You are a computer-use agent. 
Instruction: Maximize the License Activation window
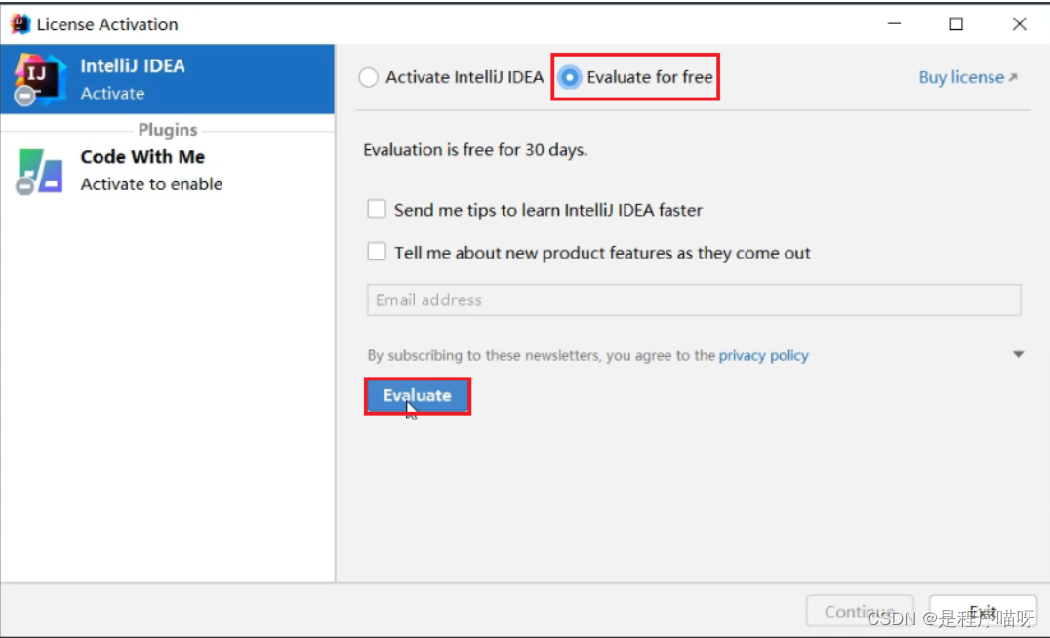pos(956,24)
